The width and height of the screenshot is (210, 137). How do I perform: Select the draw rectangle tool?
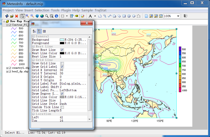tap(124, 16)
